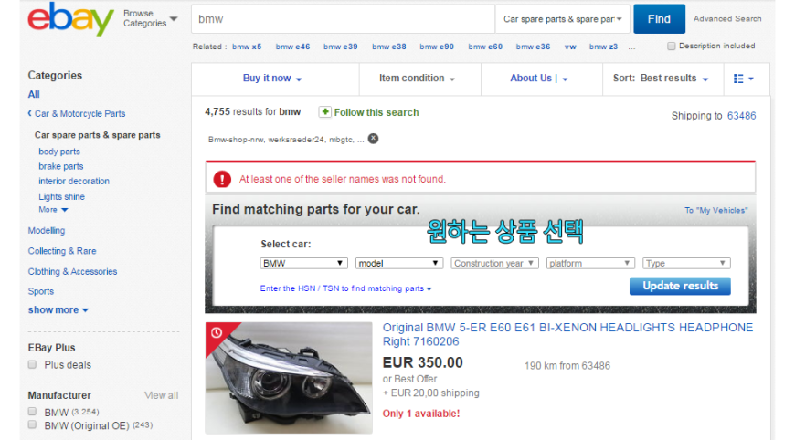Expand the About Us menu
795x440 pixels.
click(x=539, y=79)
